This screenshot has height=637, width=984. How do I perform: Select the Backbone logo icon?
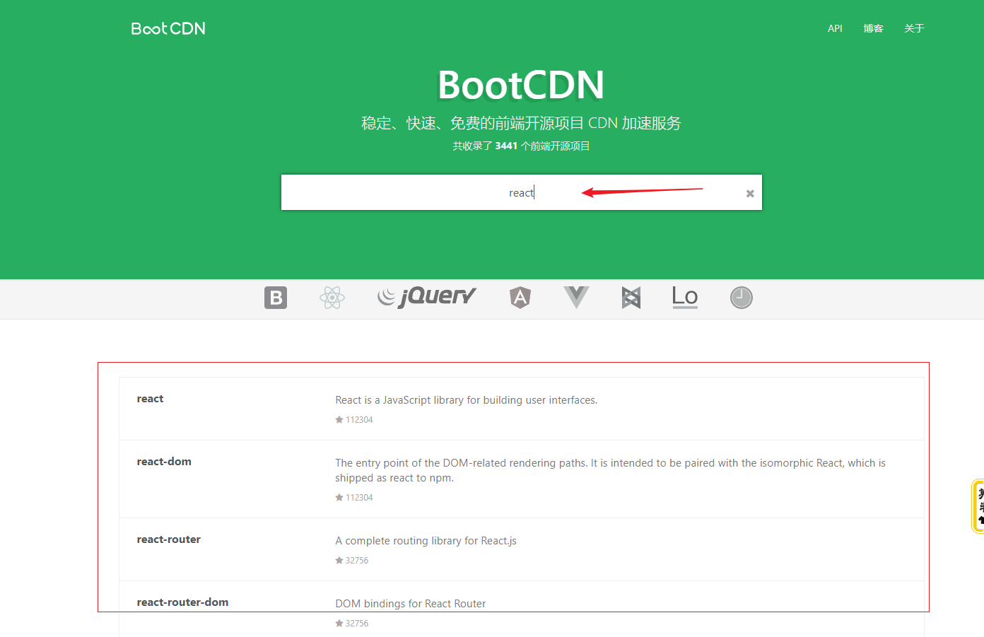click(631, 298)
